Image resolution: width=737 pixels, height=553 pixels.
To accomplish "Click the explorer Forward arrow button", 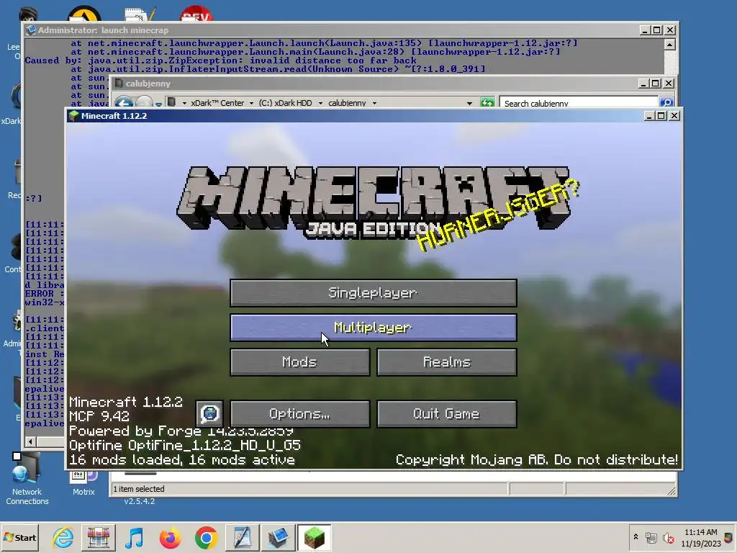I will point(144,102).
